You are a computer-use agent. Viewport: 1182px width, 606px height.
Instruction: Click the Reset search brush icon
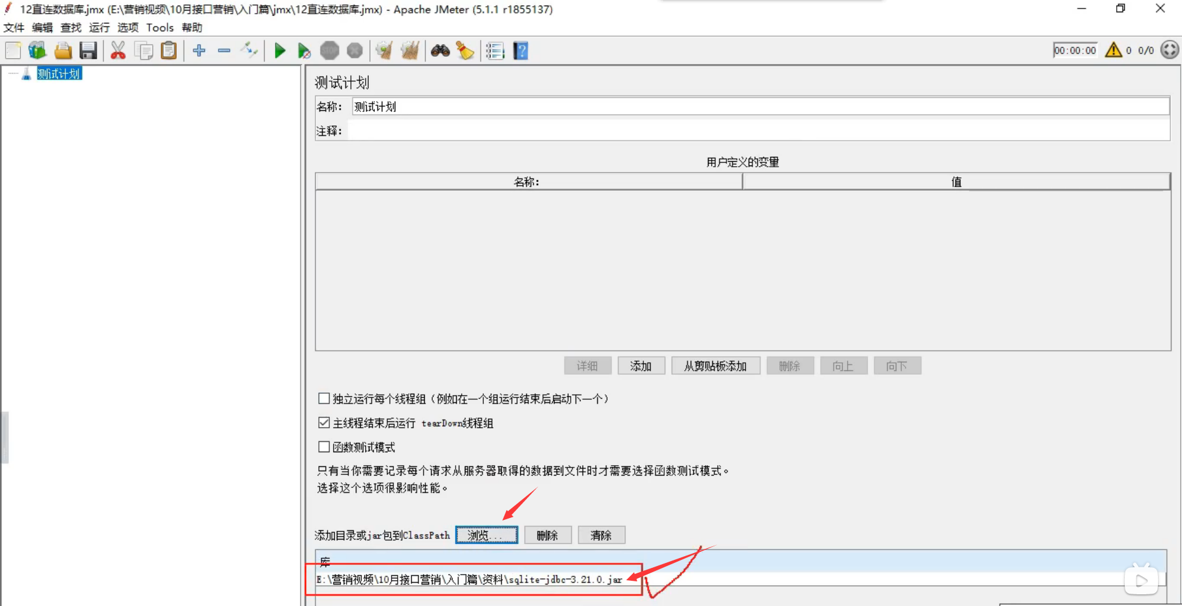[x=465, y=50]
